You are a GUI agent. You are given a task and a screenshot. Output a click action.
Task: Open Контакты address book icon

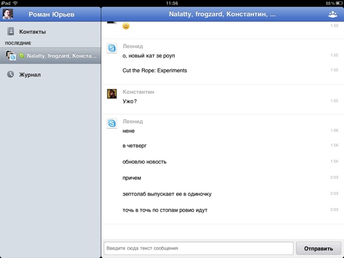pos(10,31)
